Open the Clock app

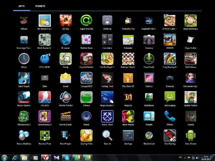[24, 59]
